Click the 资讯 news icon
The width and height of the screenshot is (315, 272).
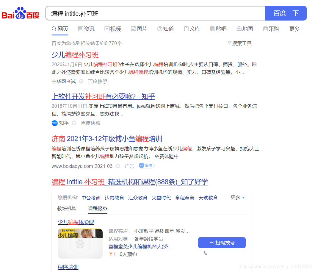click(81, 29)
